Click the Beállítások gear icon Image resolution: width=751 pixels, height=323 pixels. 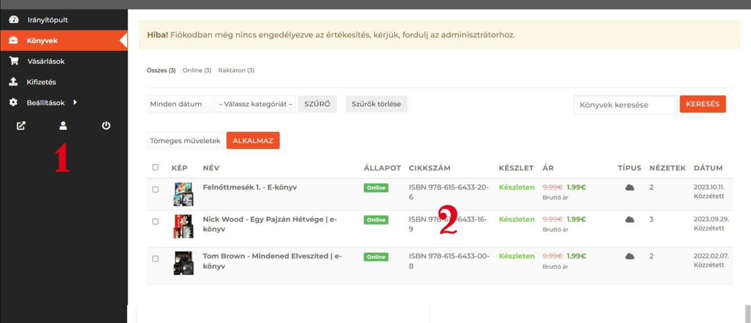14,103
